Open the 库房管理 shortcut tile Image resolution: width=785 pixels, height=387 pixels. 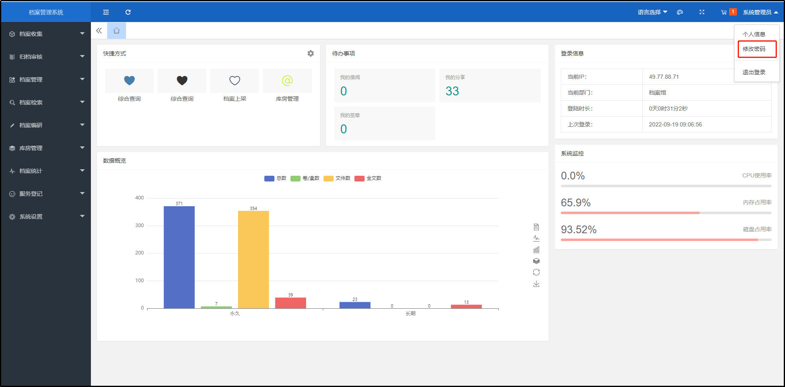(287, 86)
